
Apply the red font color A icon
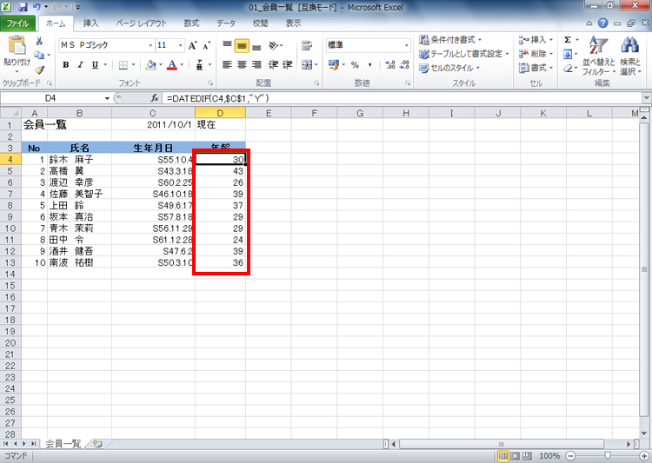(x=172, y=65)
